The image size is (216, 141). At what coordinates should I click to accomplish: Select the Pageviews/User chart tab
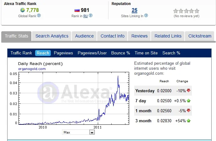point(92,53)
